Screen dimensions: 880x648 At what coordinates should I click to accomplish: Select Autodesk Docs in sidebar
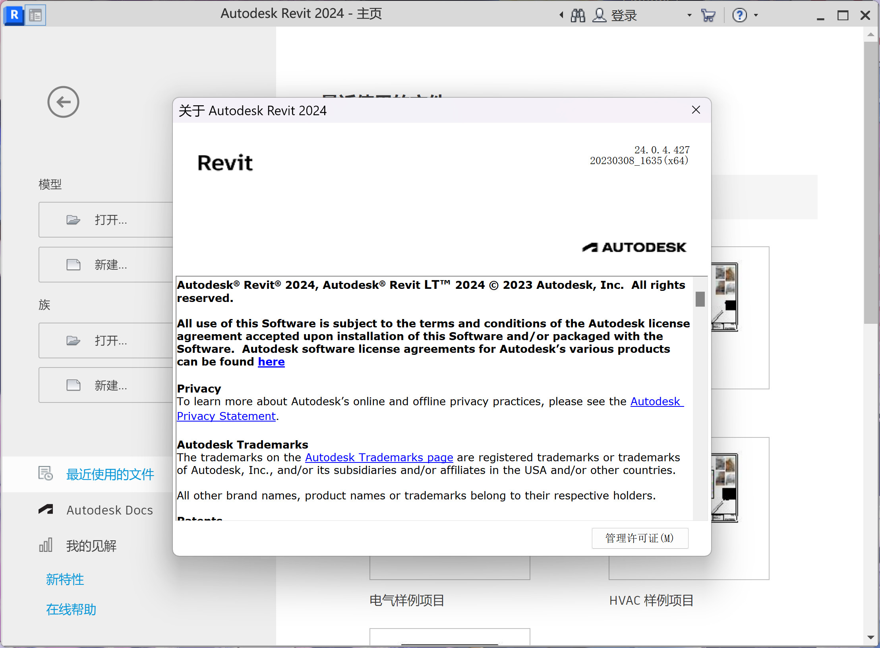click(110, 510)
